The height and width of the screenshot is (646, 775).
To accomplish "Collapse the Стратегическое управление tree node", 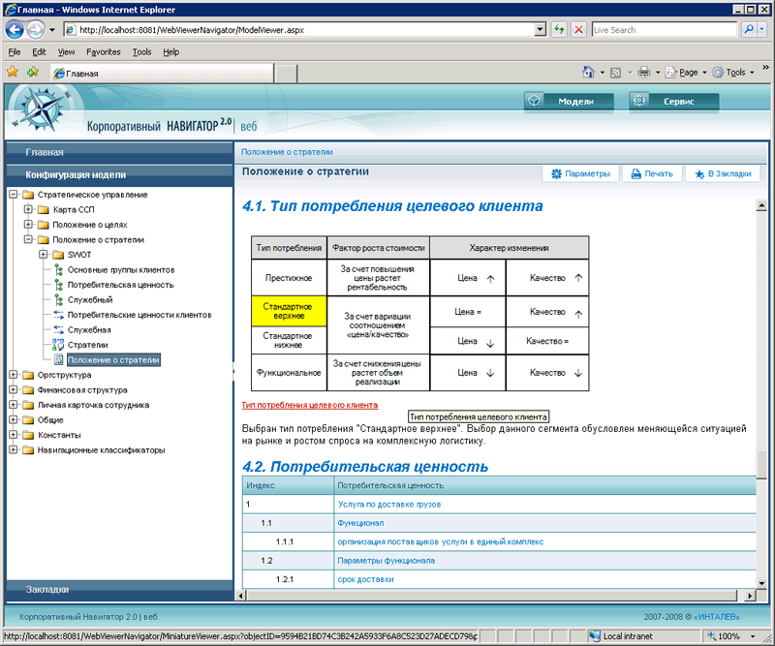I will click(14, 195).
